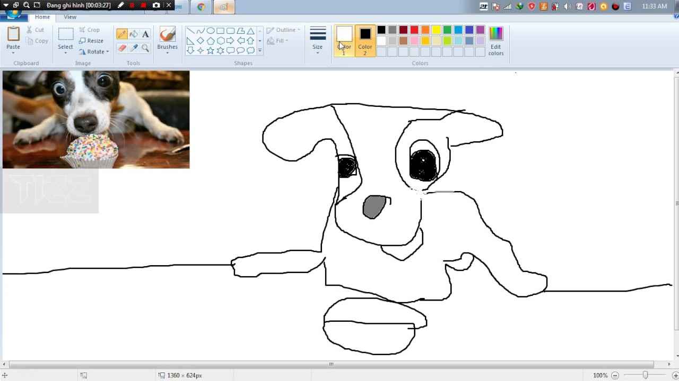This screenshot has height=381, width=679.
Task: Click the zoom in plus button
Action: tap(675, 375)
